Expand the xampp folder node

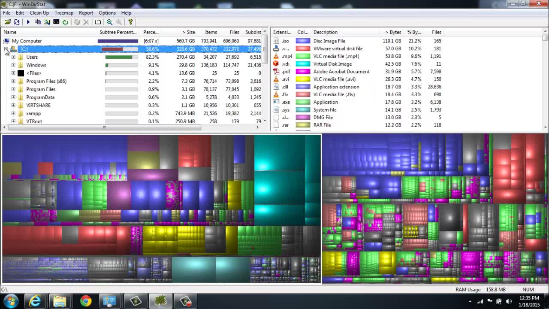(13, 113)
